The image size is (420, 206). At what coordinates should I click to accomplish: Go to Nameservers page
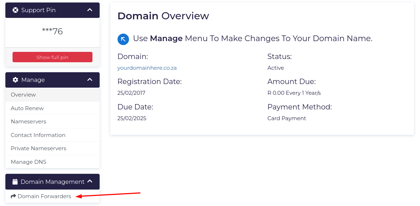[x=28, y=122]
